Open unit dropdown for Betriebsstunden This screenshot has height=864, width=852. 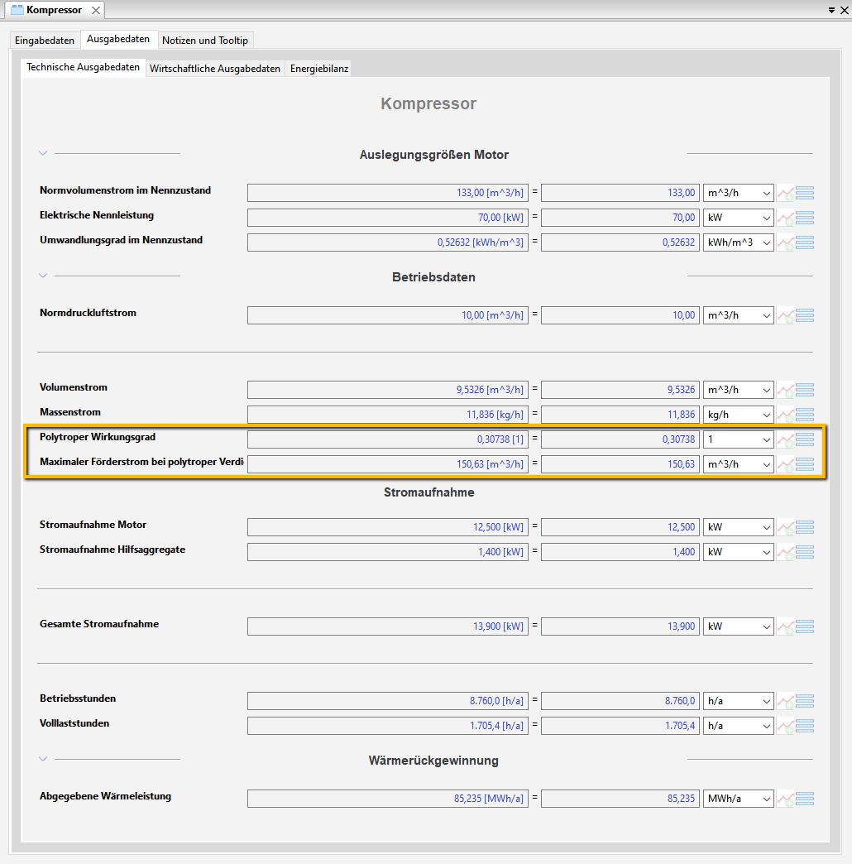point(738,701)
